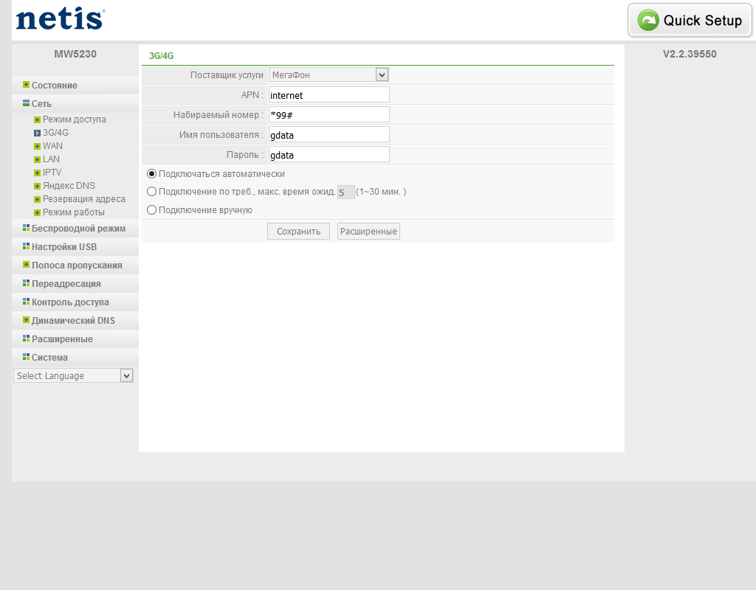Click the grid icon beside Контроль доступа
The width and height of the screenshot is (756, 590).
click(x=26, y=302)
